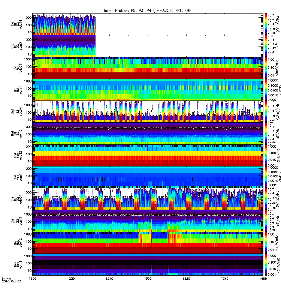Click inside the tha fbk edc34 spectrogram panel
Image resolution: width=281 pixels, height=300 pixels.
[148, 68]
